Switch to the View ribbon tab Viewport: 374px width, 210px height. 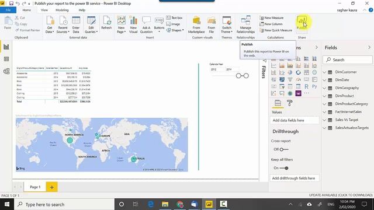44,10
